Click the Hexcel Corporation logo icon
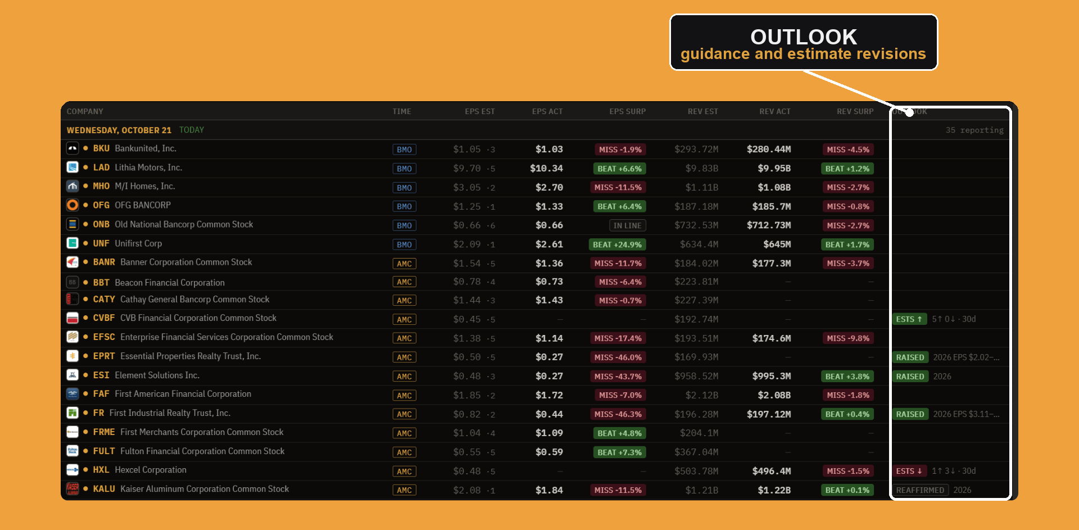The image size is (1079, 530). pos(72,470)
